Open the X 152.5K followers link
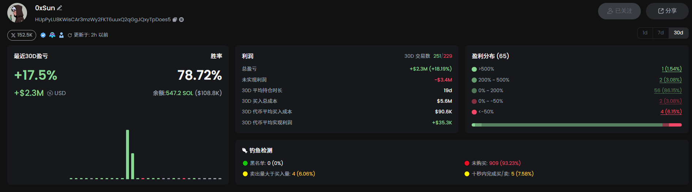 coord(22,35)
